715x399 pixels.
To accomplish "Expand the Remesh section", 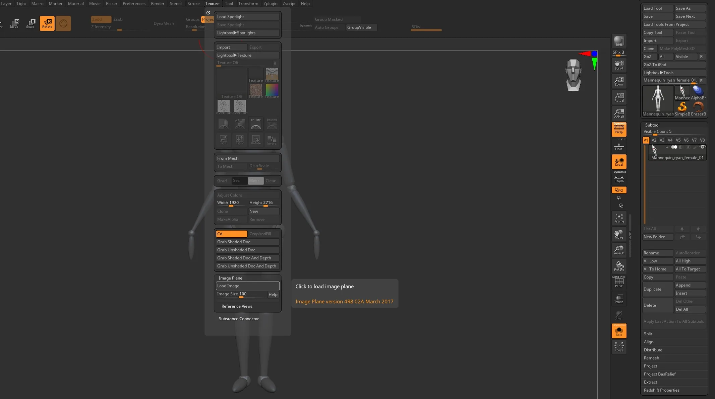I will click(651, 357).
